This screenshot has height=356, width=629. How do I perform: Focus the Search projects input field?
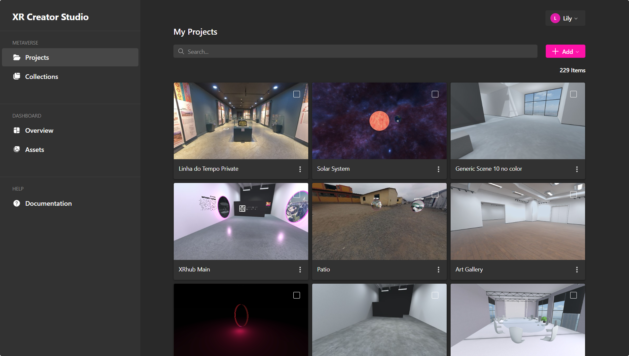point(355,52)
